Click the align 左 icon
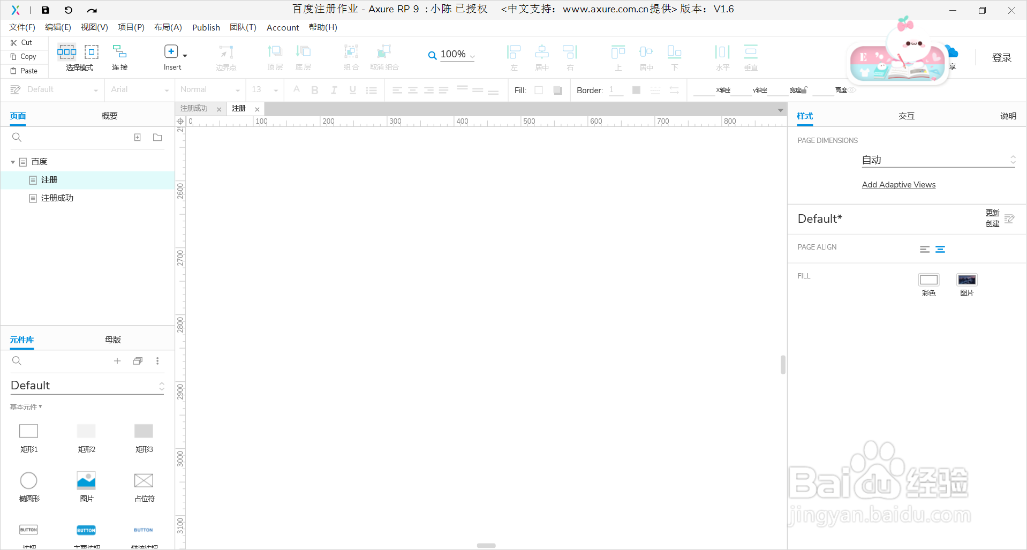 point(514,52)
